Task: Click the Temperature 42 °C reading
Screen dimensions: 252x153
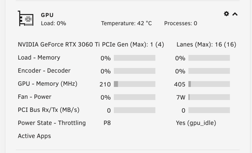Action: coord(127,23)
